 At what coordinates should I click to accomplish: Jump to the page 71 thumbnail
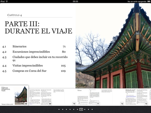89,97
